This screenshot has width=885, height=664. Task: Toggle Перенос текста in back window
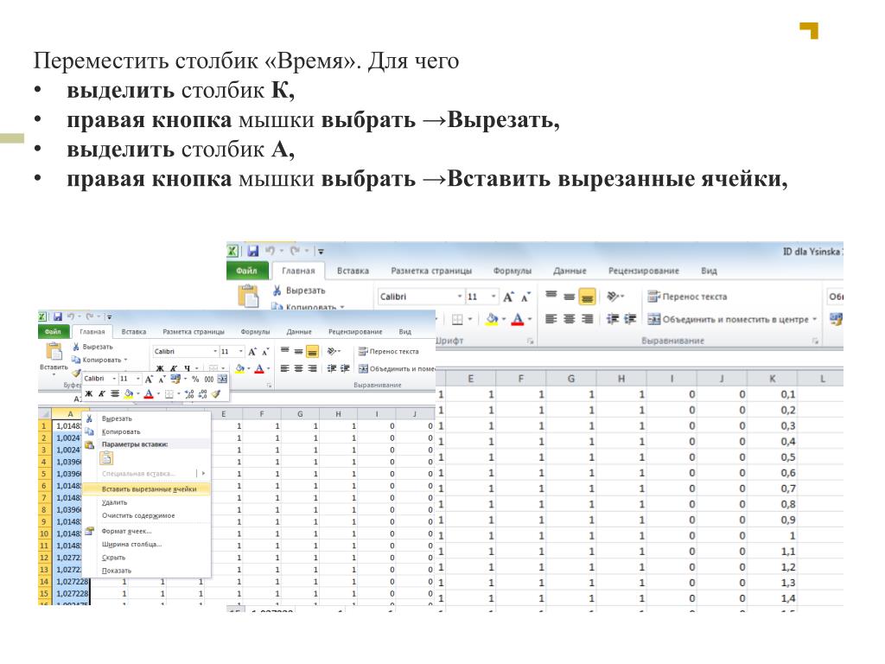[687, 297]
